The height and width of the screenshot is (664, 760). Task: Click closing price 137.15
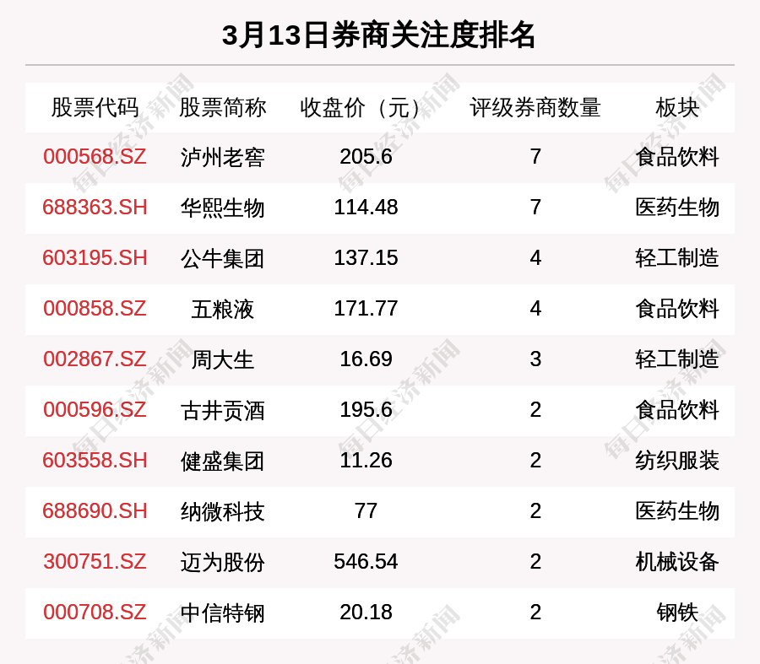pos(366,258)
